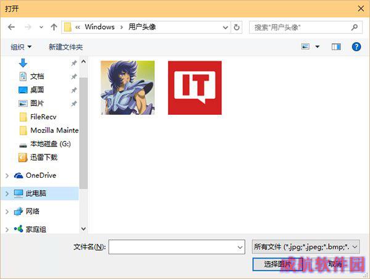Open the 所有文件 file type dropdown

(306, 247)
